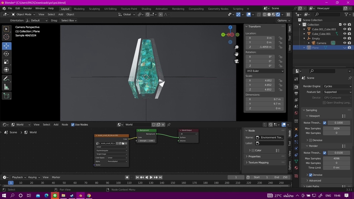Click the viewport Options button
354x199 pixels.
(284, 20)
